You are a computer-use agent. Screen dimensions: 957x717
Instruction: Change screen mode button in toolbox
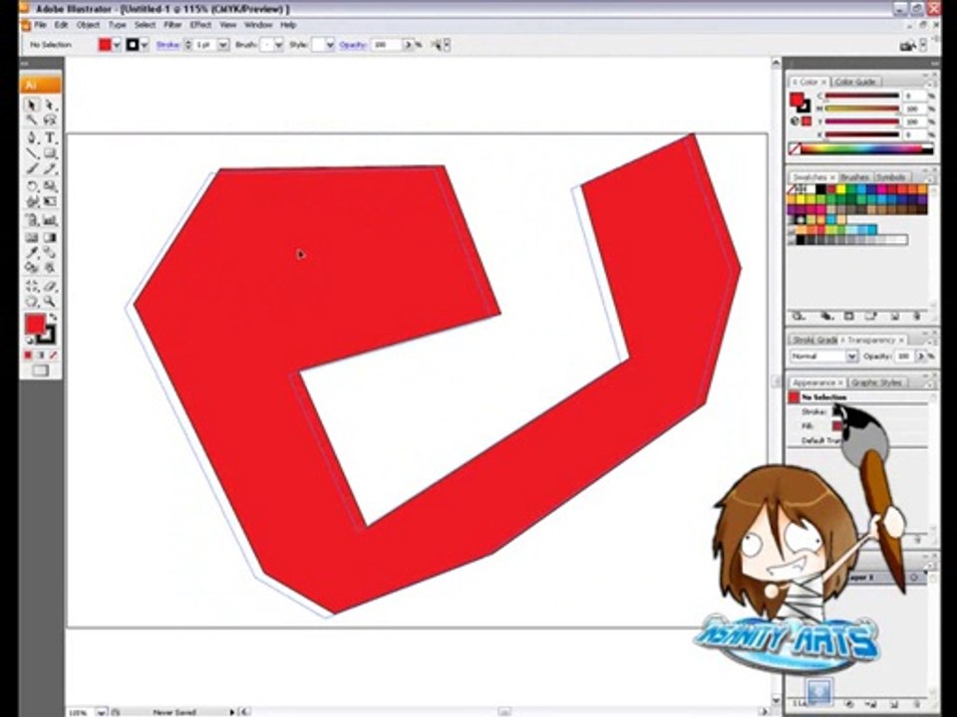[x=41, y=370]
